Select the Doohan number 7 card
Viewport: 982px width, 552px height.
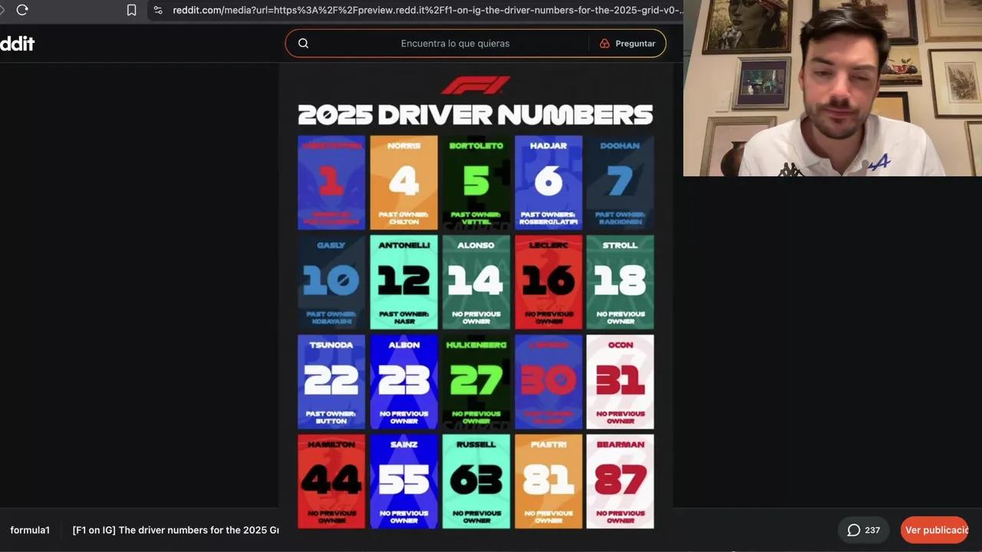620,182
